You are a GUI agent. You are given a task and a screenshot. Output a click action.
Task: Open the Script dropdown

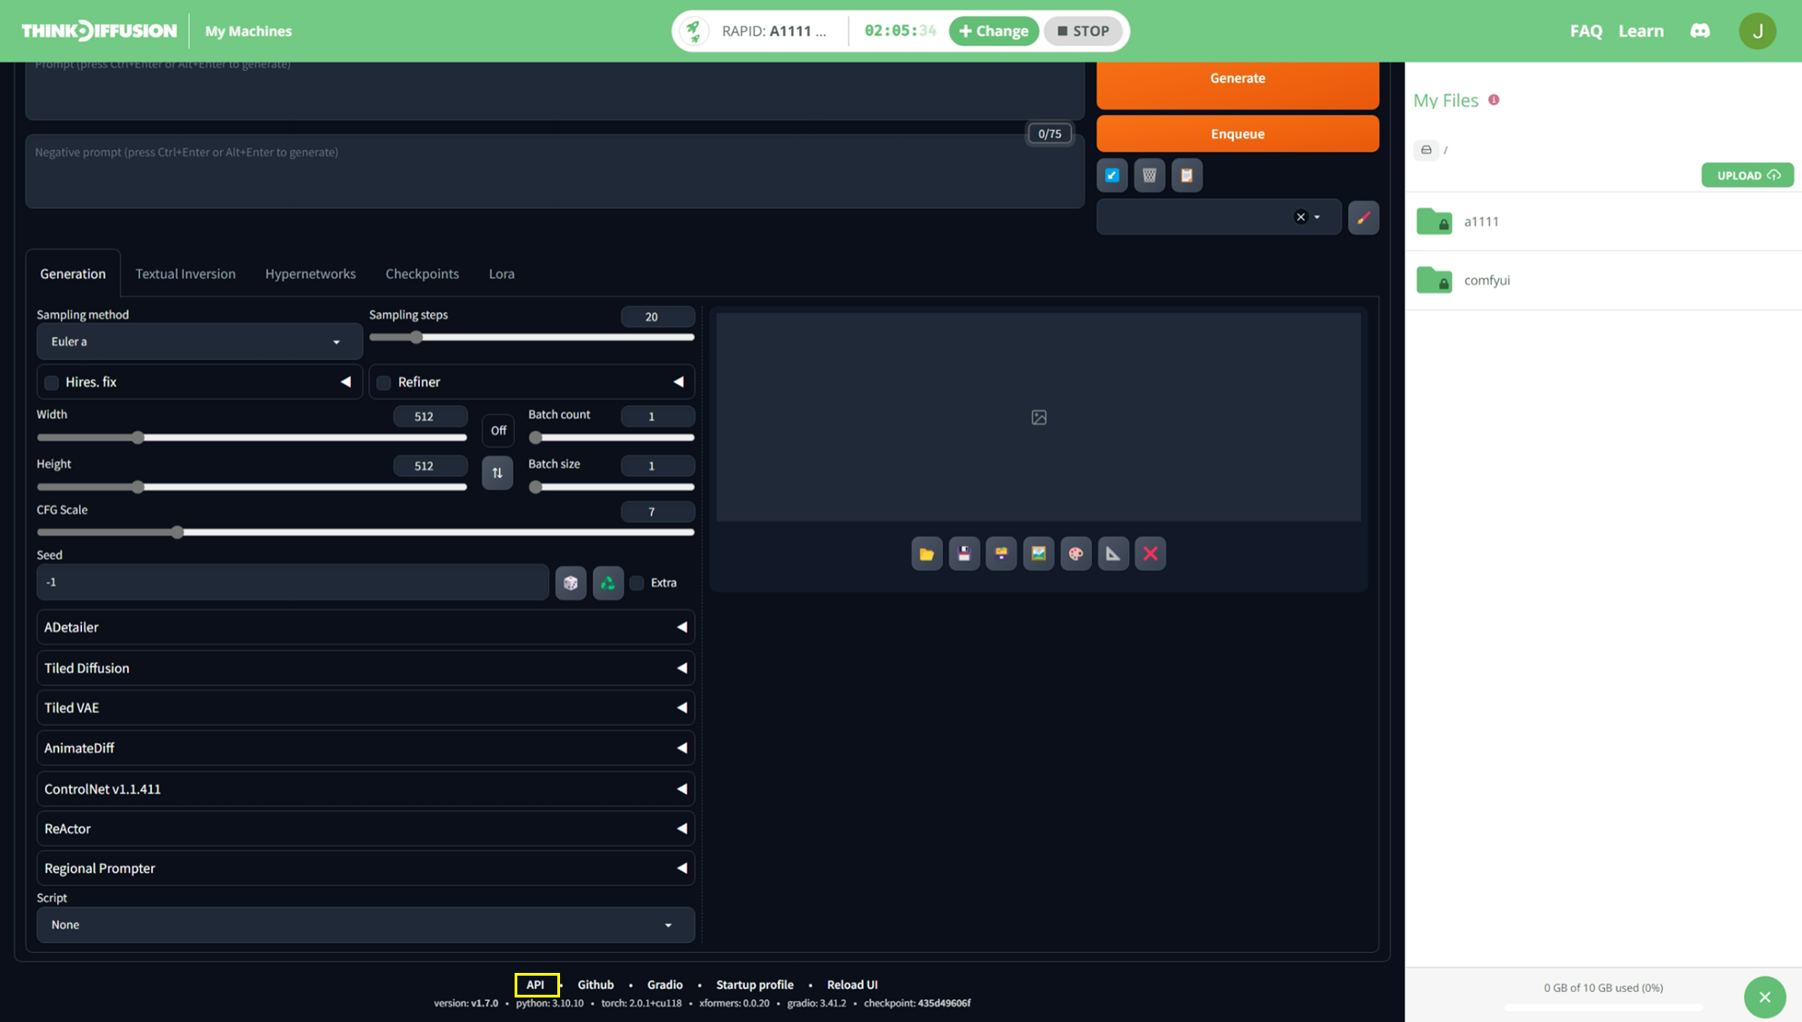pyautogui.click(x=365, y=925)
